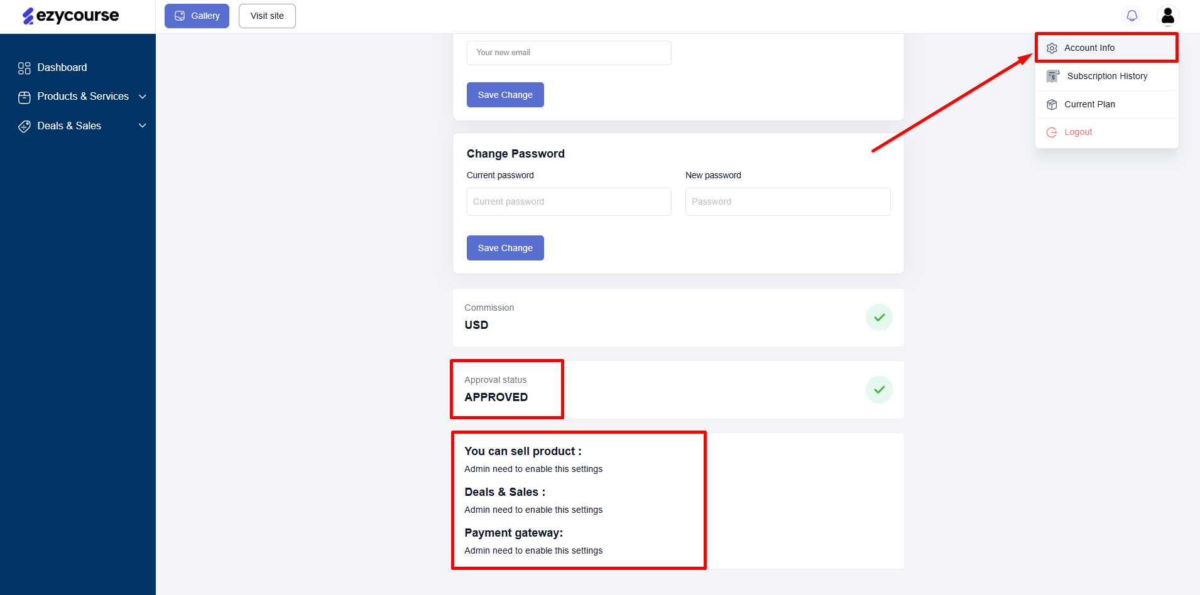Focus the New password input field
This screenshot has height=595, width=1200.
[788, 201]
